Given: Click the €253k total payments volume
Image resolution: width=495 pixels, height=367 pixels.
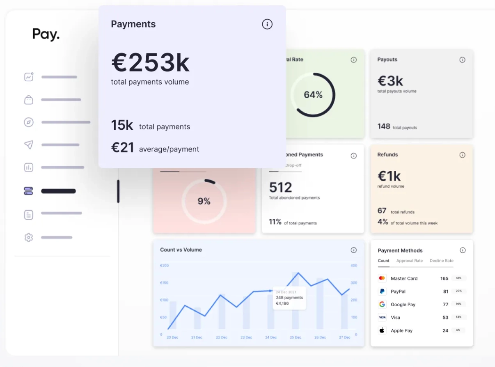Looking at the screenshot, I should point(150,63).
